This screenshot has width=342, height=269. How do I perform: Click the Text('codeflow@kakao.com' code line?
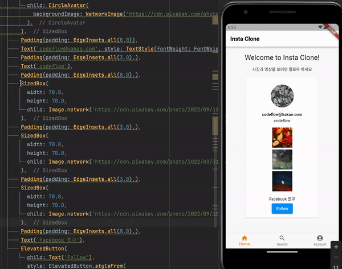tap(119, 49)
